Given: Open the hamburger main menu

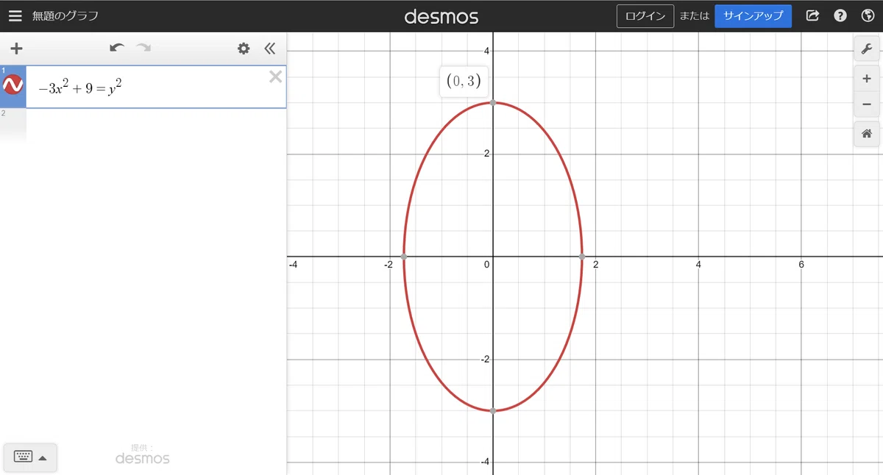Looking at the screenshot, I should 15,15.
